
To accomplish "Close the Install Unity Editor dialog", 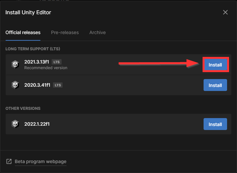I will click(225, 12).
